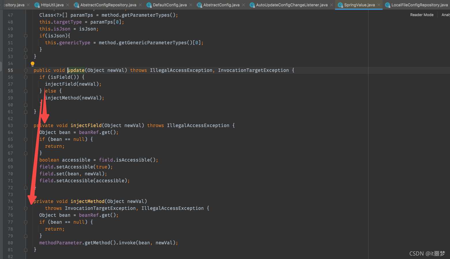The image size is (450, 259).
Task: Collapse the if(isJson) block at line 50
Action: click(x=26, y=36)
